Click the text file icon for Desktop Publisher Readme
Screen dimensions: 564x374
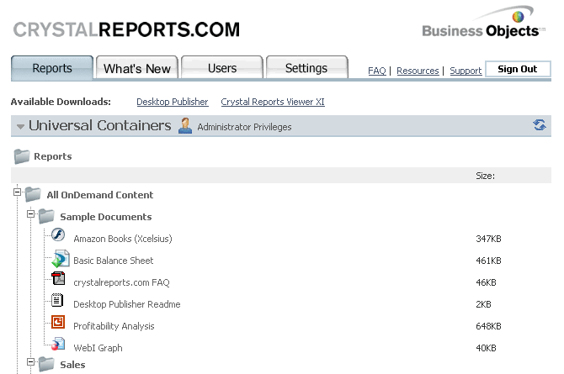point(57,300)
